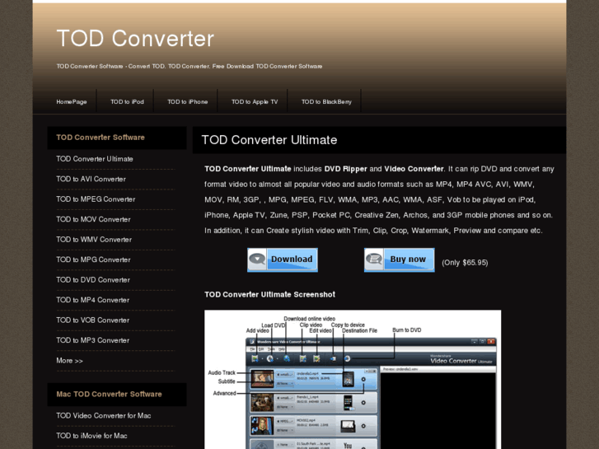
Task: Click the 'TOD Converter Software' sidebar header
Action: [x=101, y=138]
